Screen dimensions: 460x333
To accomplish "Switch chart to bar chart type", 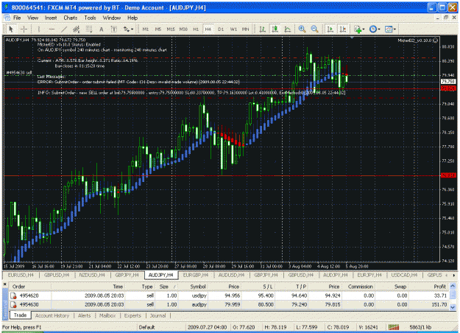I will tap(263, 29).
